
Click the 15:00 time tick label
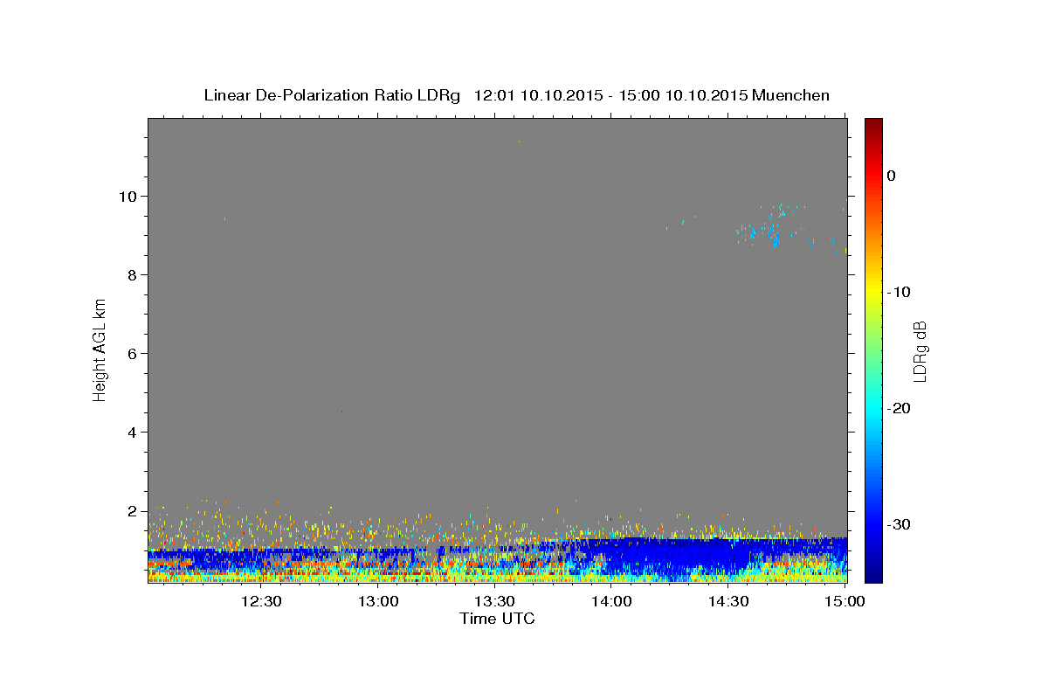coord(845,601)
